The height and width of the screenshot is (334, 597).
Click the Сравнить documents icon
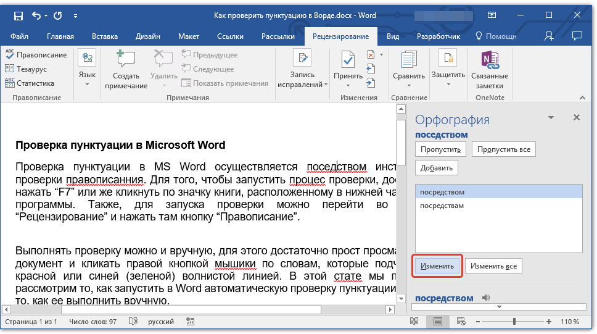408,60
